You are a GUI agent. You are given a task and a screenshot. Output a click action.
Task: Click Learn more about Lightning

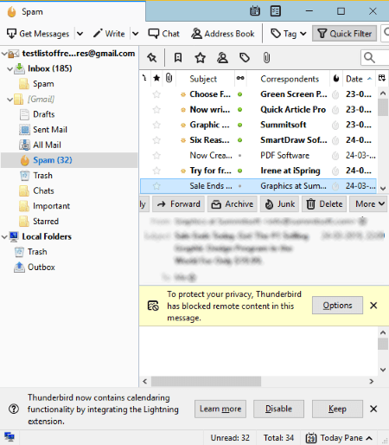pyautogui.click(x=220, y=409)
